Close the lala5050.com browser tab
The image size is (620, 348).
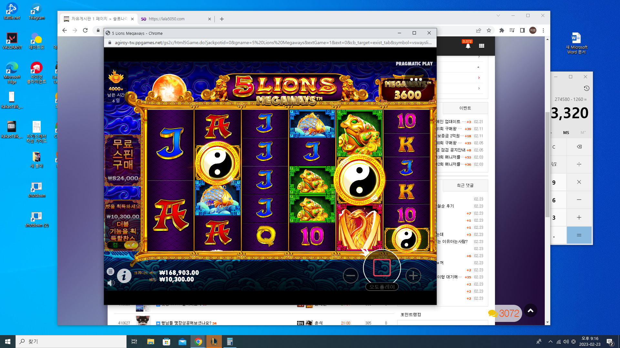[x=210, y=19]
